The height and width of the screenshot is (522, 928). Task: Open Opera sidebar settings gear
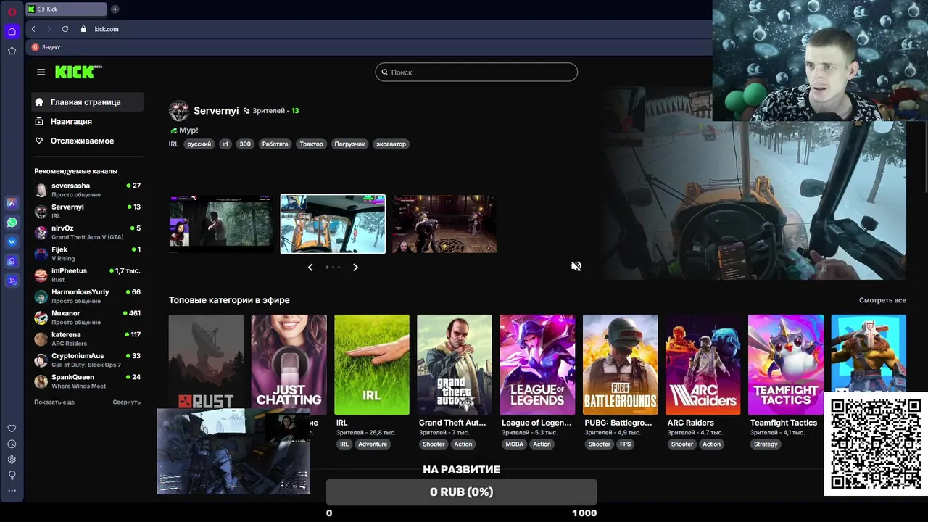(x=12, y=460)
